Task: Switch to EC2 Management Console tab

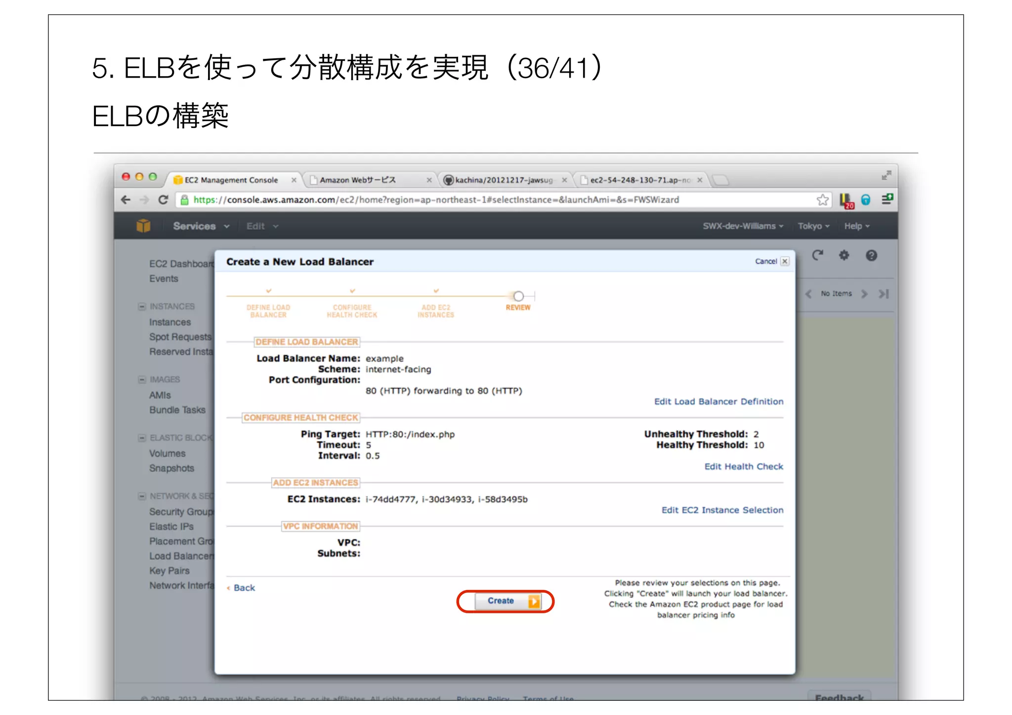Action: coord(231,180)
